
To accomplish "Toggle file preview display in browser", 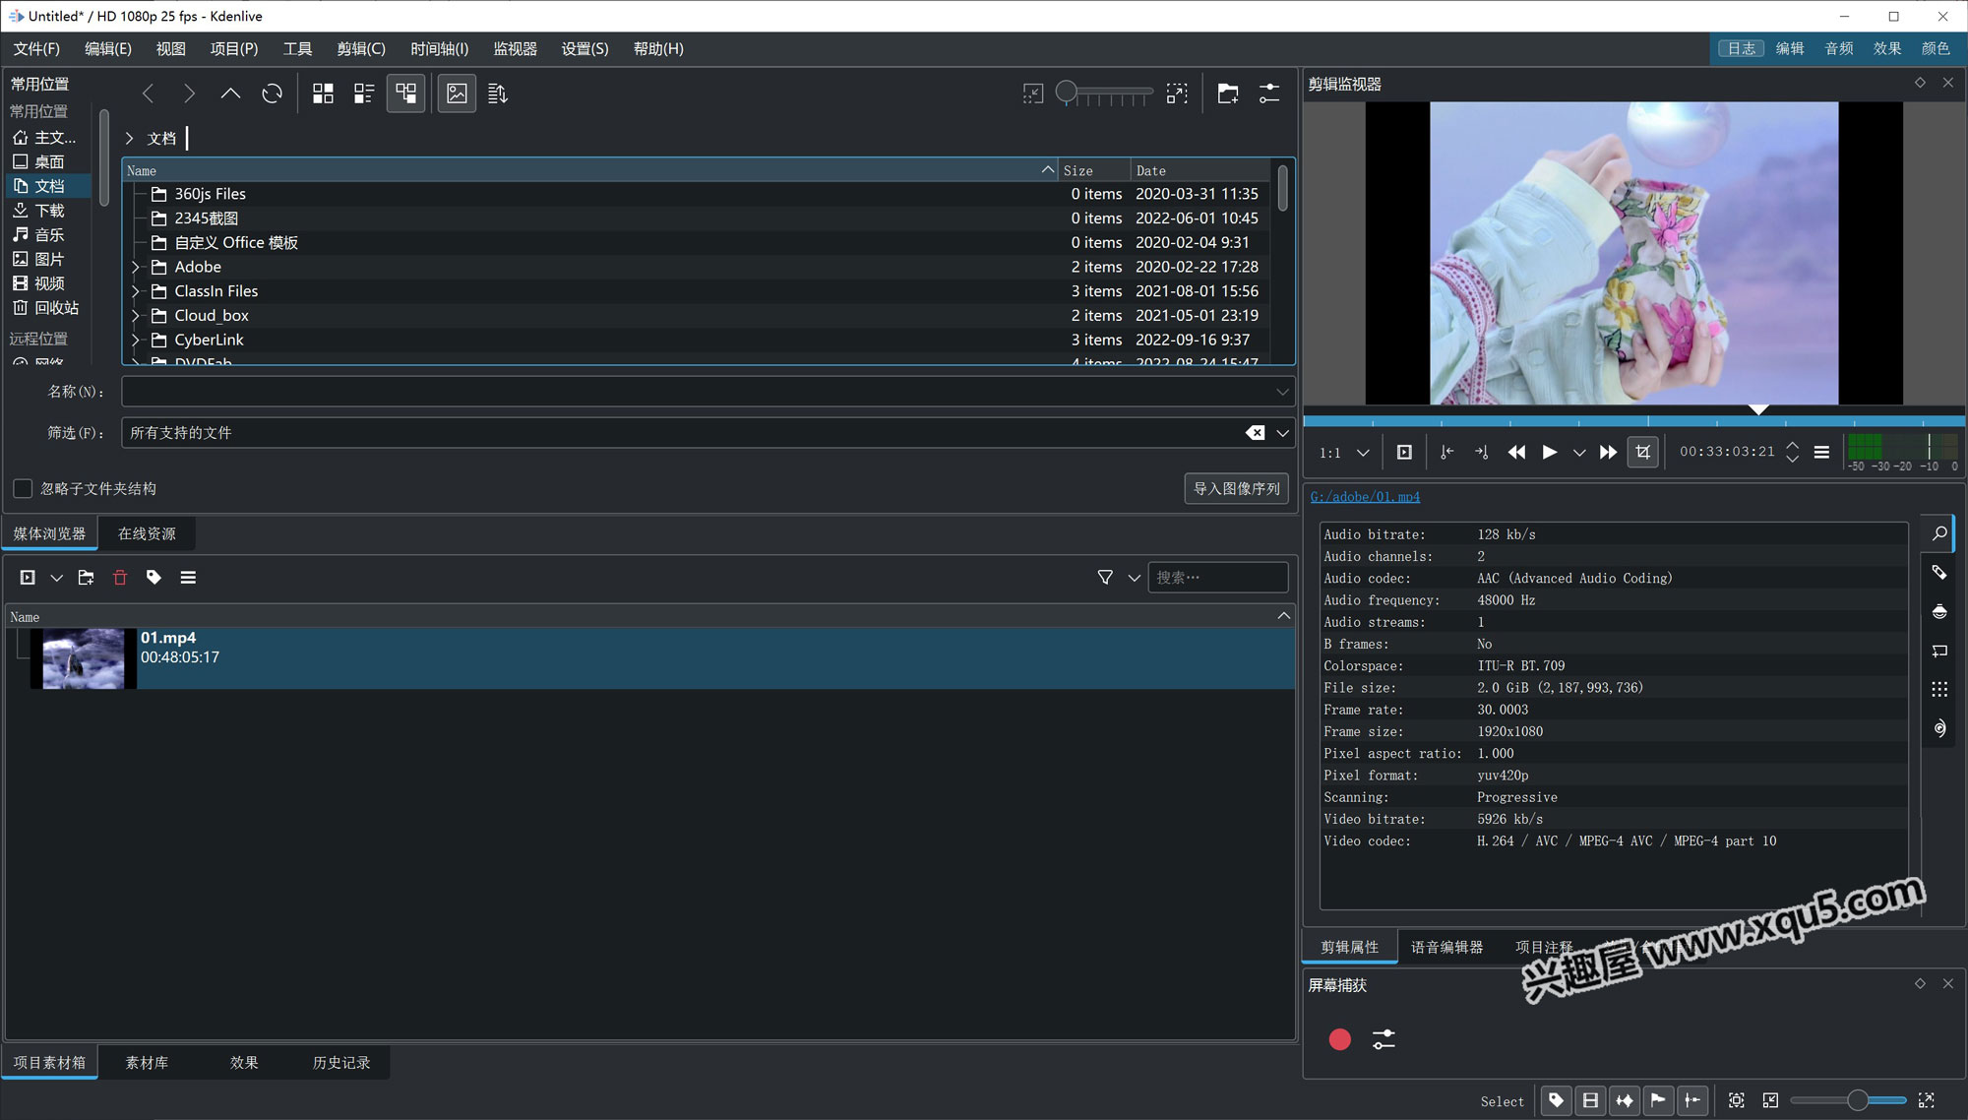I will tap(457, 93).
